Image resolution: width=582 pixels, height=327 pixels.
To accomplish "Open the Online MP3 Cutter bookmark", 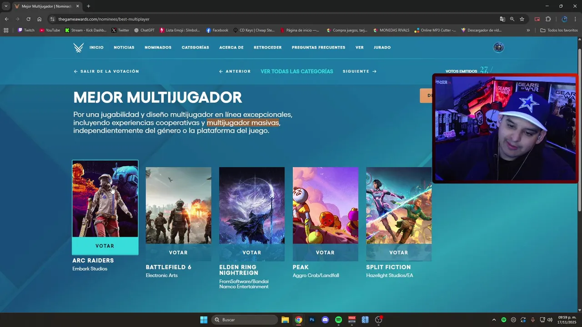I will click(x=435, y=30).
